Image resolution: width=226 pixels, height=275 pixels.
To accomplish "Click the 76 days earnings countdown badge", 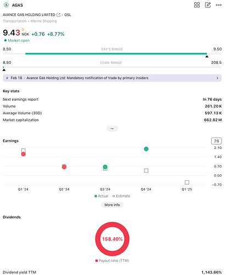I will point(216,141).
